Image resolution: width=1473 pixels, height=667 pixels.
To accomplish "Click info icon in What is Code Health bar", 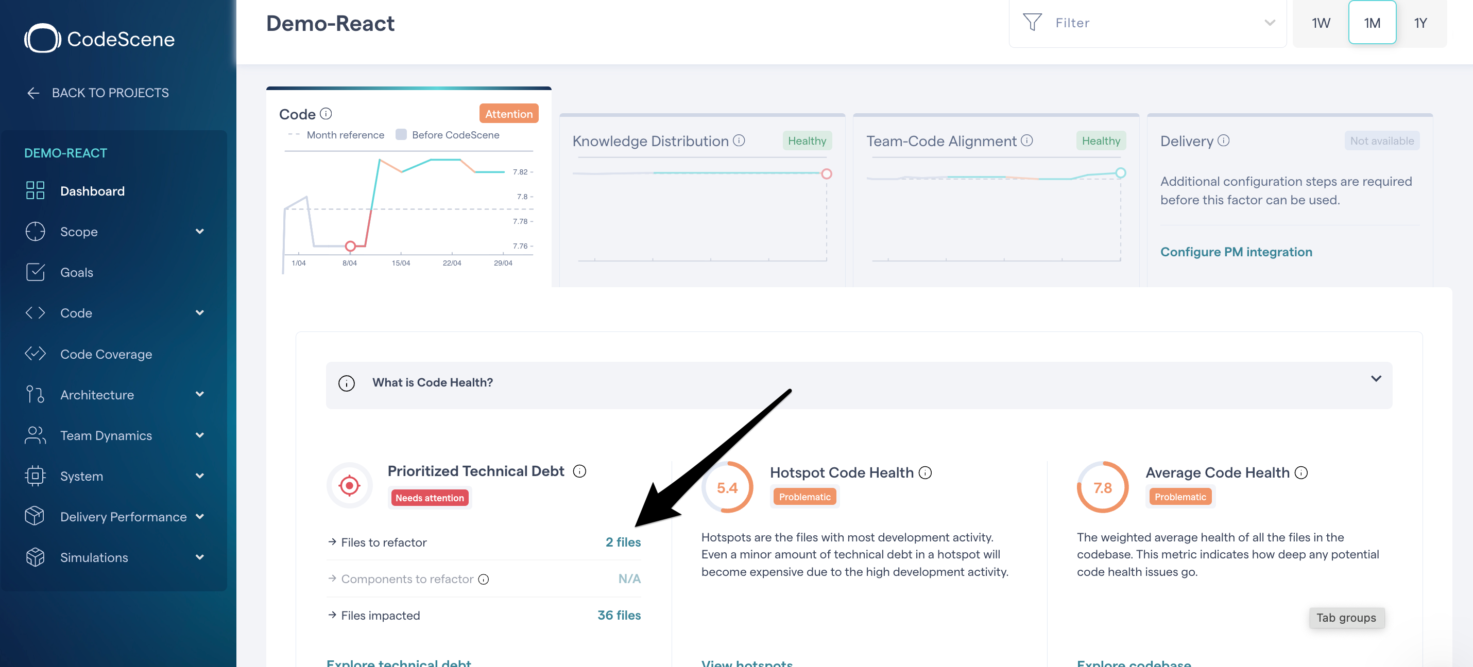I will point(347,383).
